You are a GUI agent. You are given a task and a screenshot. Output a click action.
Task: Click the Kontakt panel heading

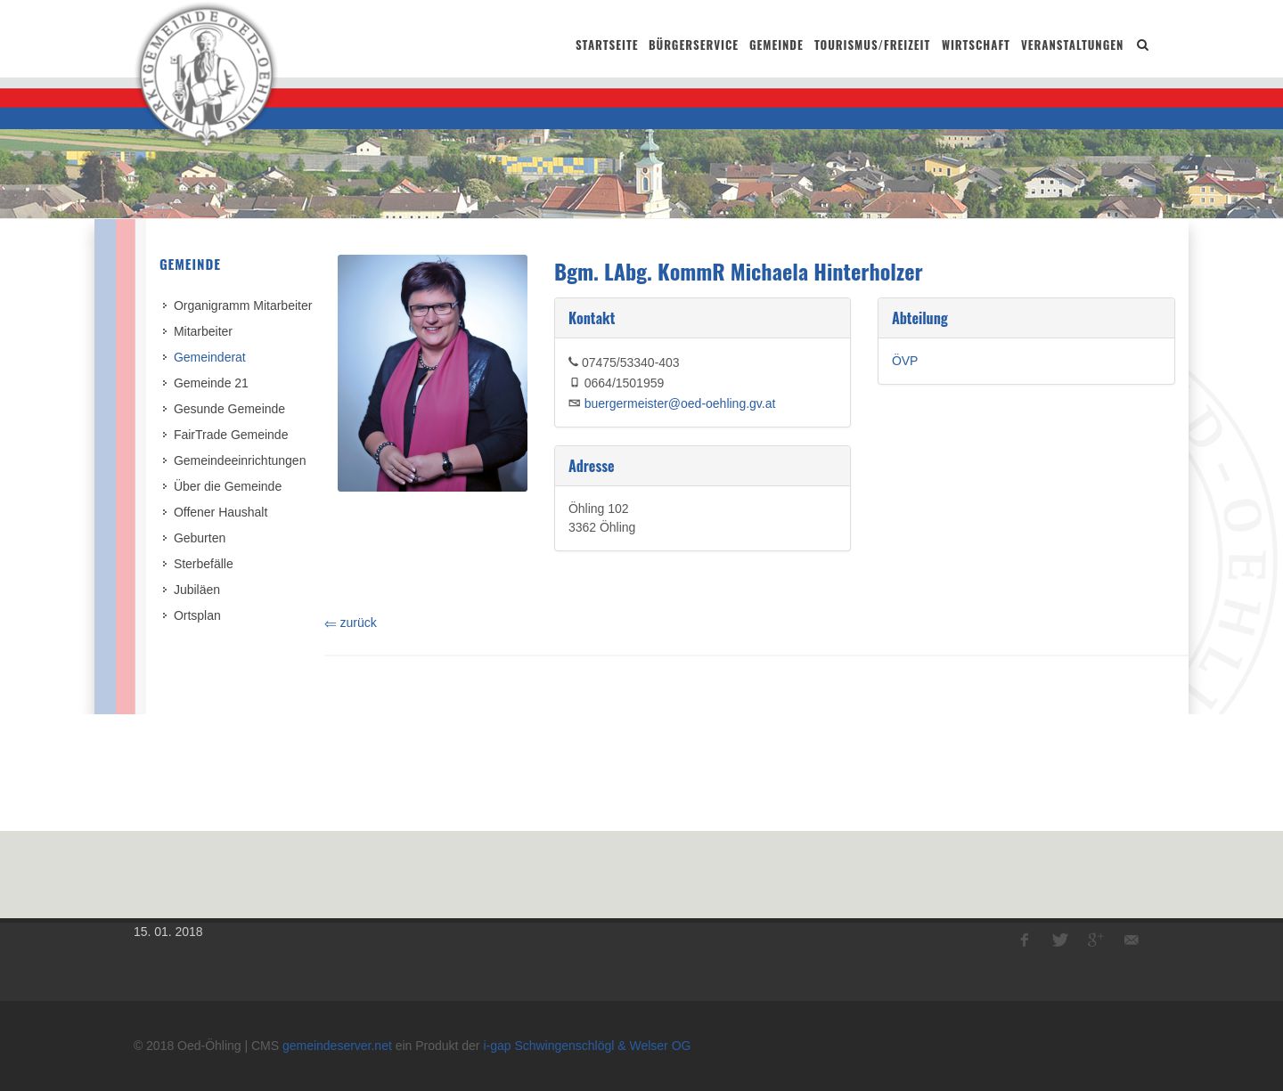pyautogui.click(x=592, y=318)
